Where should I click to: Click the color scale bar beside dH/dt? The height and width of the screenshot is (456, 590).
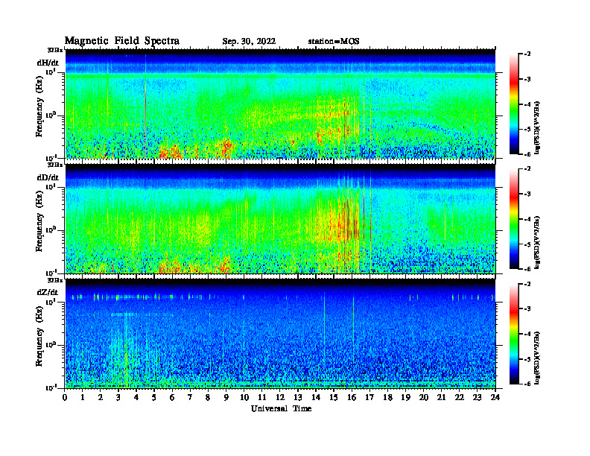pos(514,104)
